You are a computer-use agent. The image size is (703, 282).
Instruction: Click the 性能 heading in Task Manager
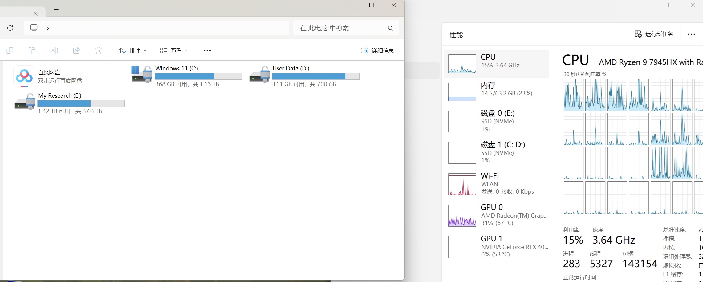tap(456, 35)
